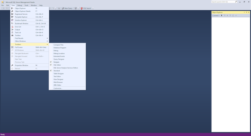Click the Task List clipboard icon
Image resolution: width=251 pixels, height=136 pixels.
coord(12,33)
